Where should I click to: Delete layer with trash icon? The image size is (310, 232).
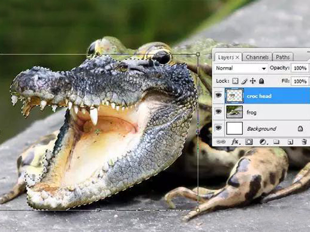[304, 141]
